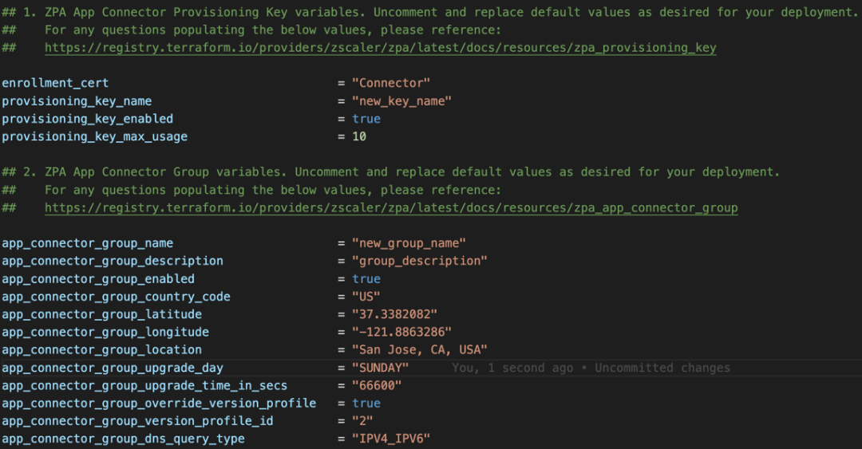The height and width of the screenshot is (449, 862).
Task: Open the zpa_app_connector_group Terraform docs link
Action: pyautogui.click(x=391, y=208)
